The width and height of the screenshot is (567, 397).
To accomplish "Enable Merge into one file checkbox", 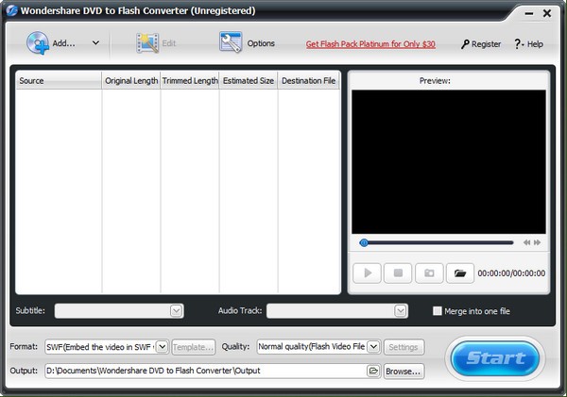I will [x=438, y=311].
